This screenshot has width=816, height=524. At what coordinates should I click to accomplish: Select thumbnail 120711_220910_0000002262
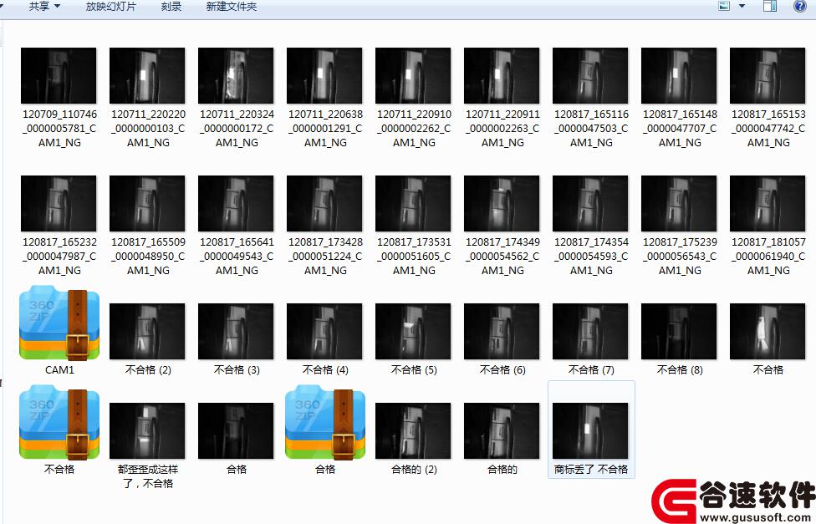(x=413, y=75)
